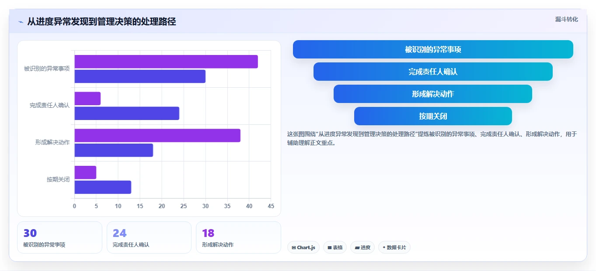
Task: Click the purple bar for 按期关闭
Action: click(85, 172)
